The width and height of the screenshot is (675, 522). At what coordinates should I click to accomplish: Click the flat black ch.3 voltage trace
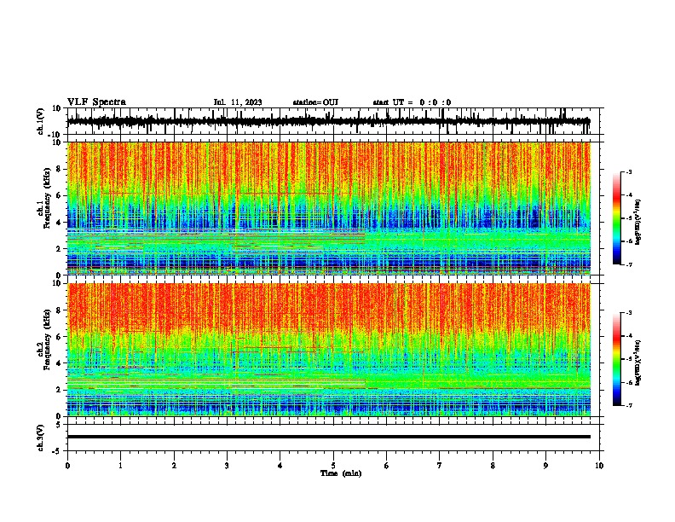[x=329, y=437]
